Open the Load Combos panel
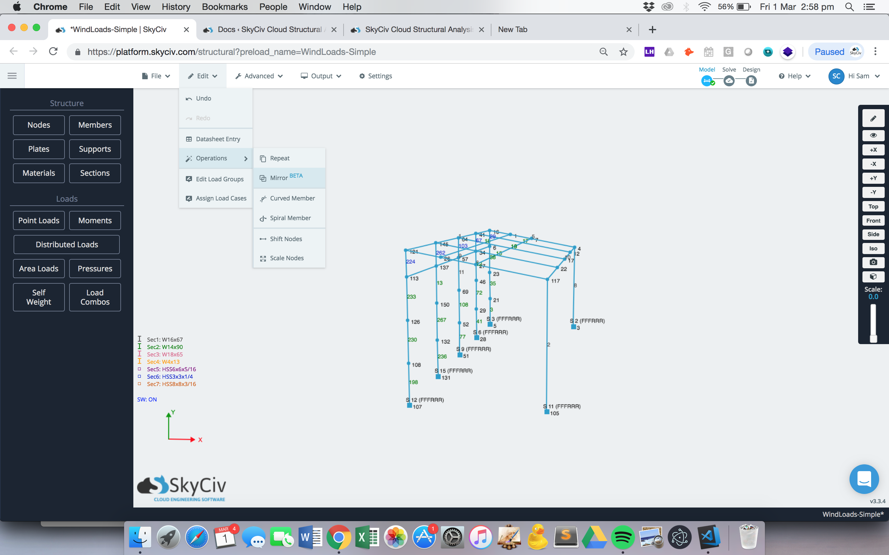 tap(95, 297)
